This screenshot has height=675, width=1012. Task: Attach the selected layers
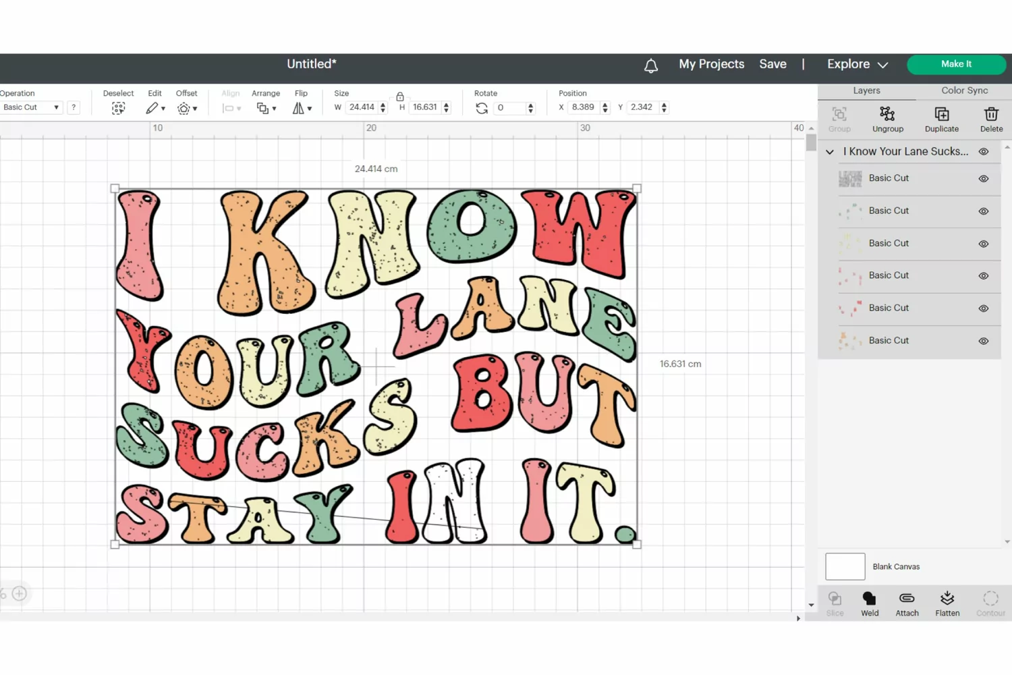coord(907,599)
